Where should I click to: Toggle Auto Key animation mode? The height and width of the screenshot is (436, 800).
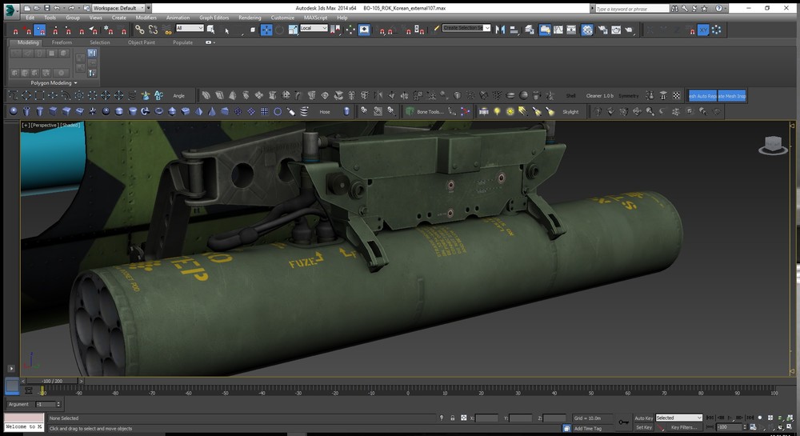tap(643, 418)
